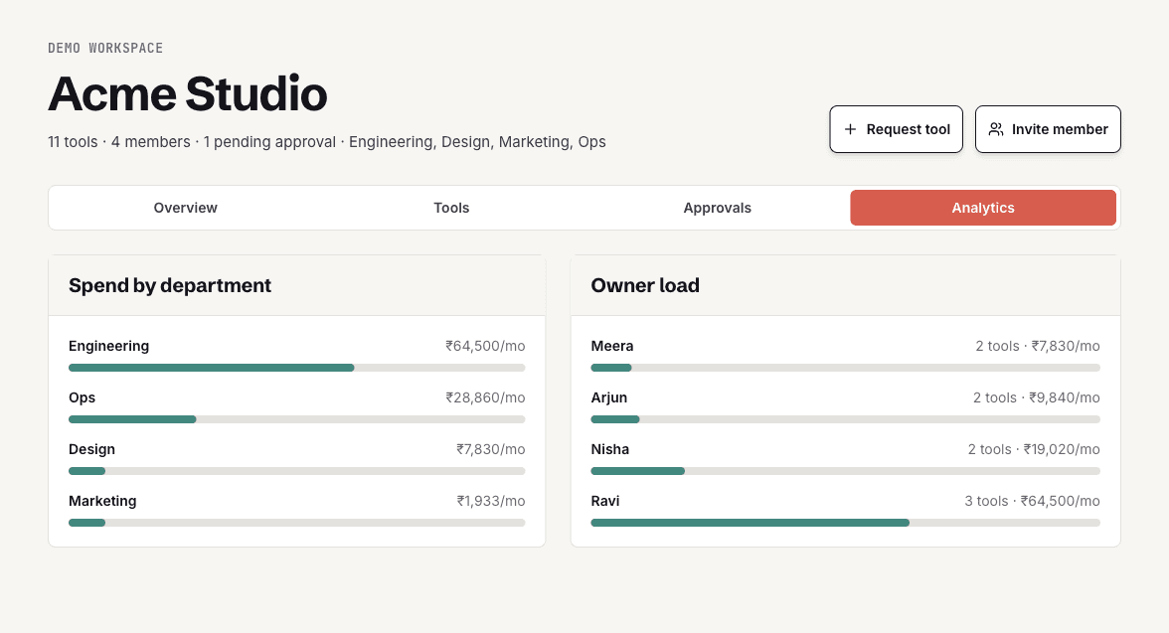Click the plus icon on Request tool

[850, 129]
